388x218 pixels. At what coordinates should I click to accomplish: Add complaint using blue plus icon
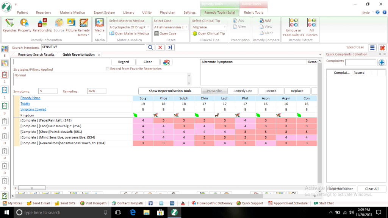pos(382,62)
